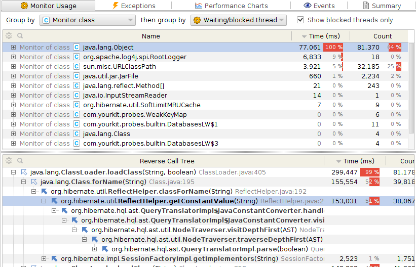
Task: Click the arrow icon beside ReflectHelper.classForName
Action: click(44, 192)
